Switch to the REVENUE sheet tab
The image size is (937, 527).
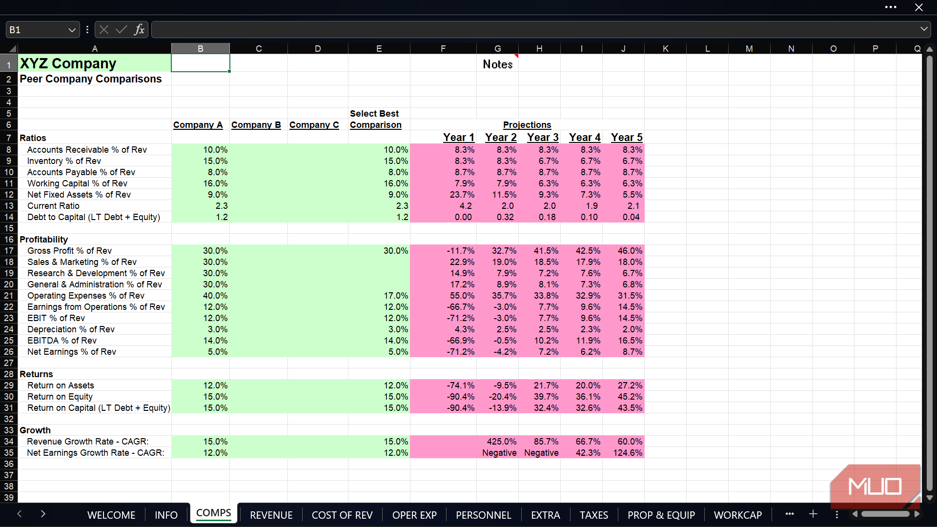(x=271, y=515)
